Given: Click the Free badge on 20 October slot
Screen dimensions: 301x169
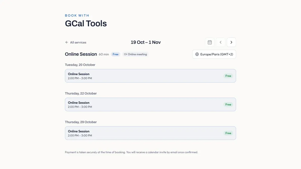Looking at the screenshot, I should pyautogui.click(x=228, y=76).
